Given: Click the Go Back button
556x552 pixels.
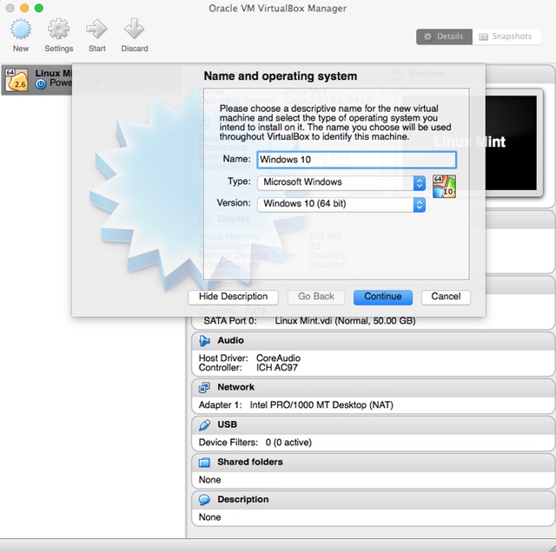Looking at the screenshot, I should tap(316, 297).
